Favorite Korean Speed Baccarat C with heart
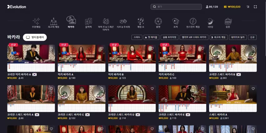 pyautogui.click(x=102, y=89)
